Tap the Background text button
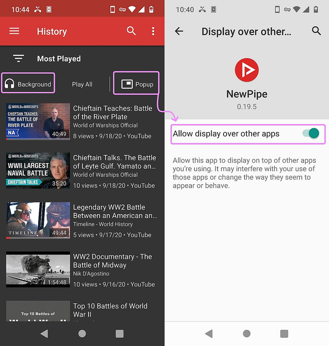Screen dimensions: 329x346 point(34,84)
